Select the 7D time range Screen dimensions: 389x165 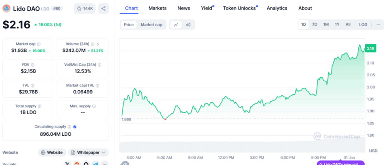pyautogui.click(x=314, y=24)
